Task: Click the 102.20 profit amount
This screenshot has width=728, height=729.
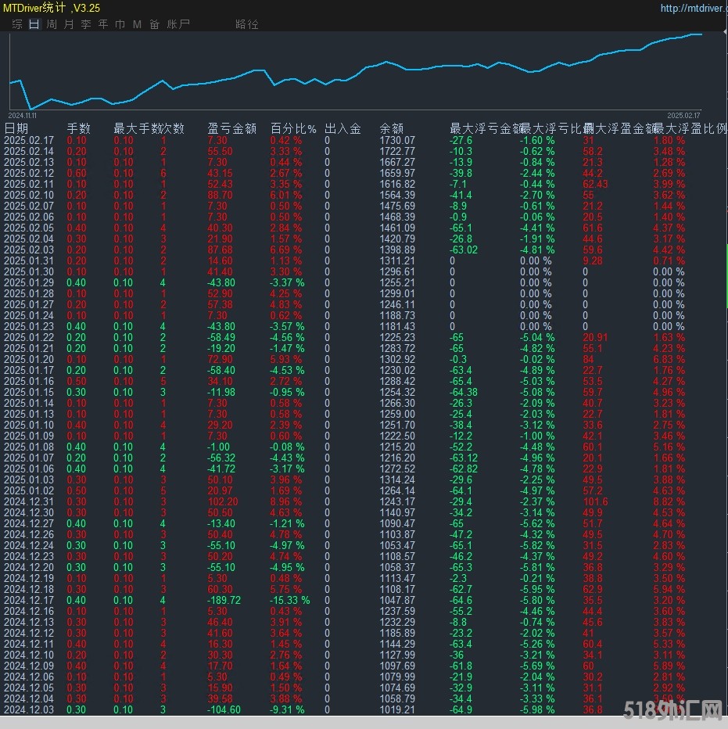Action: [x=223, y=501]
